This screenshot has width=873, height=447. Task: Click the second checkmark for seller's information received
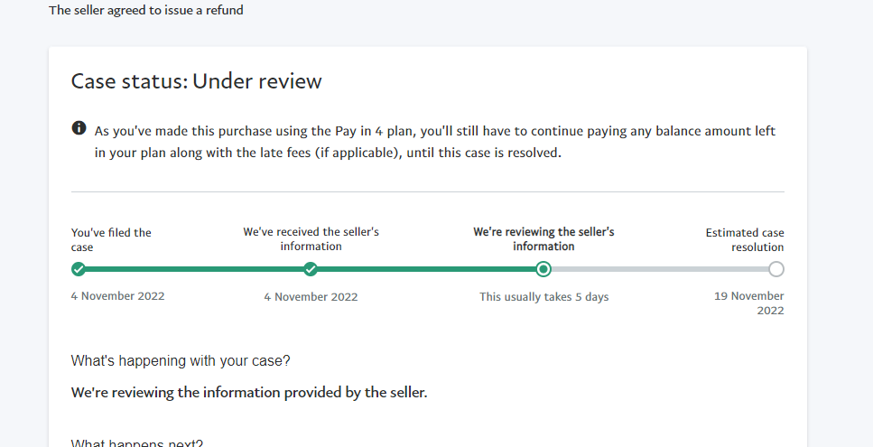tap(311, 269)
